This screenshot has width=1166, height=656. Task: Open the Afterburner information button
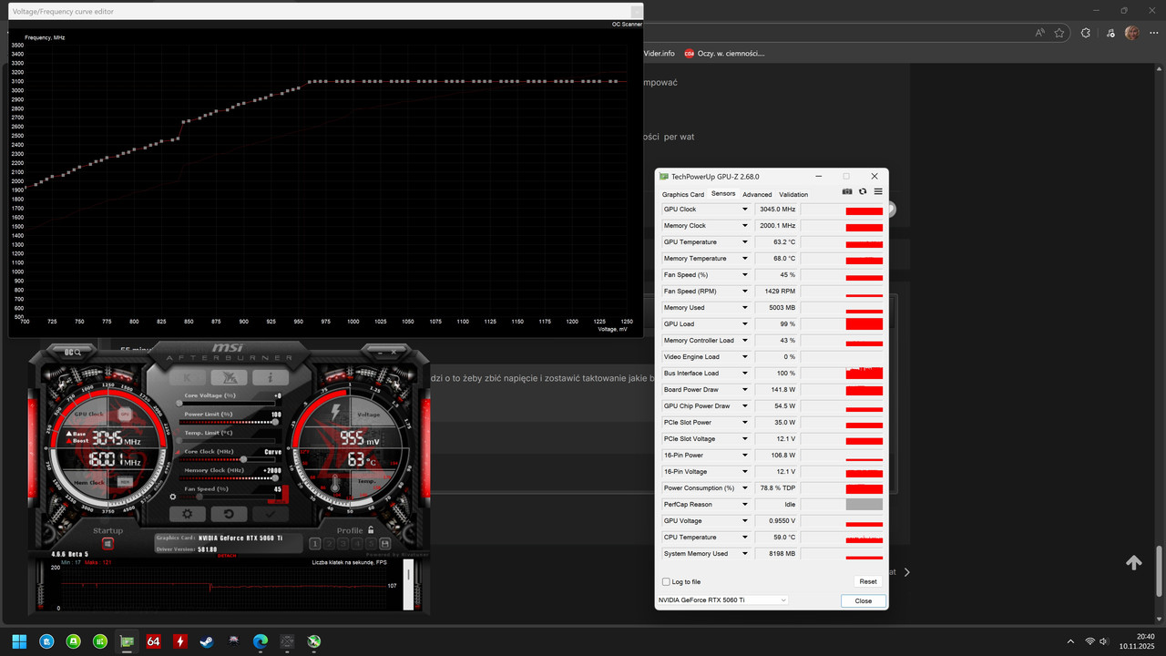[271, 377]
